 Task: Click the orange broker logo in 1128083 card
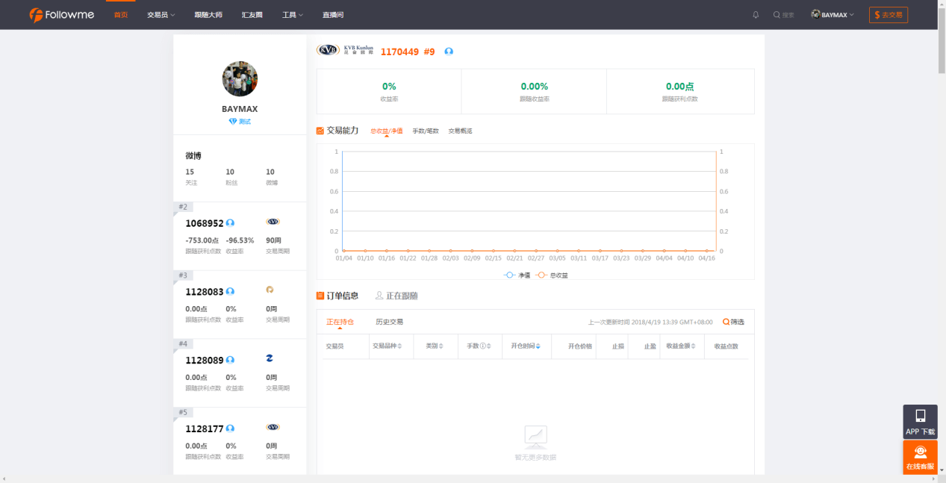(x=270, y=290)
